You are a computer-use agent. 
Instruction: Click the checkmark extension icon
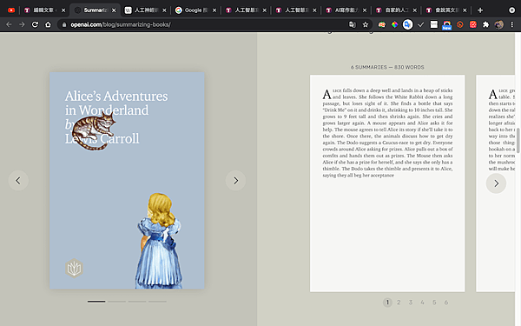click(421, 24)
